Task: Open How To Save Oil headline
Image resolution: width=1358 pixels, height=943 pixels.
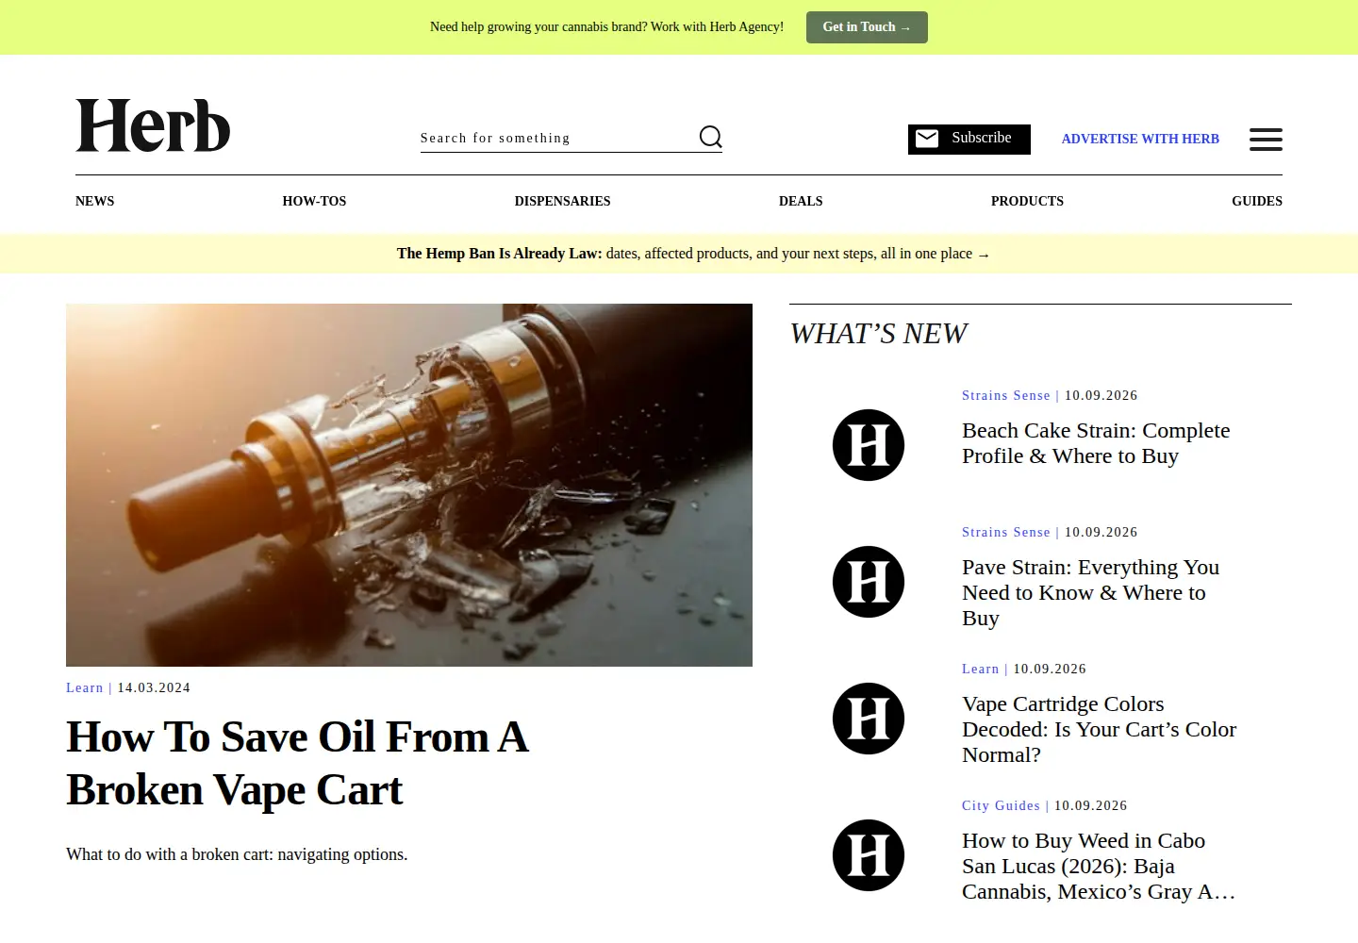Action: (x=297, y=763)
